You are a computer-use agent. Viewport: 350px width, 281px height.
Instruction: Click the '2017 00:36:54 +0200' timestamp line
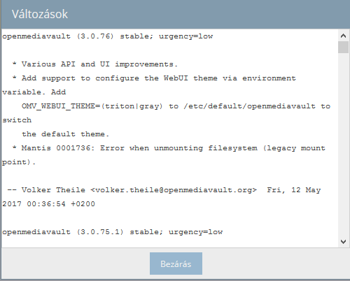click(x=49, y=204)
